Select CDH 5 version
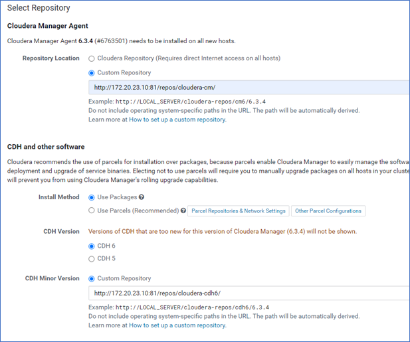Viewport: 410px width, 342px height. 91,259
